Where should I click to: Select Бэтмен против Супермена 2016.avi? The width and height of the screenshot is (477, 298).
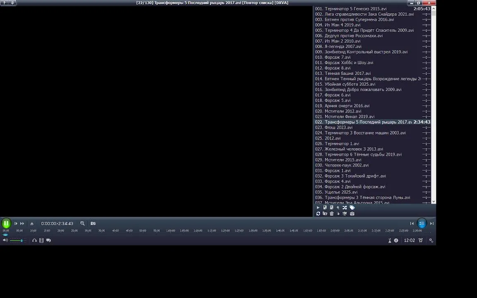click(373, 19)
